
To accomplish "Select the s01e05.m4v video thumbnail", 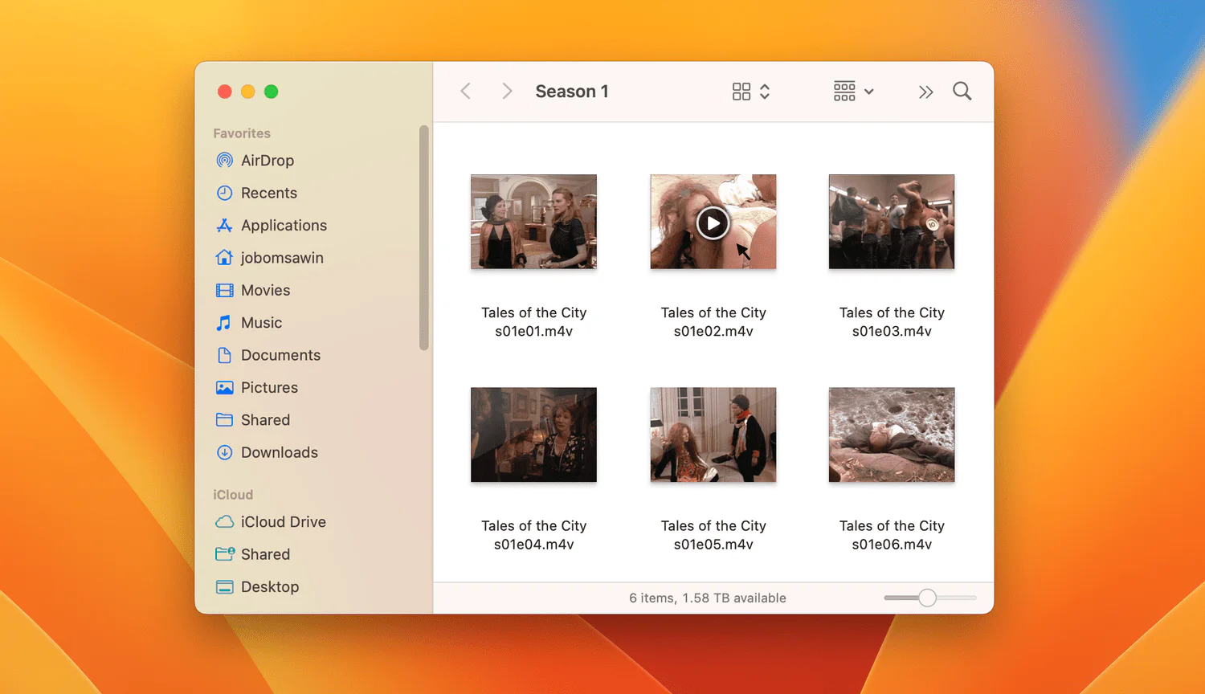I will 713,435.
